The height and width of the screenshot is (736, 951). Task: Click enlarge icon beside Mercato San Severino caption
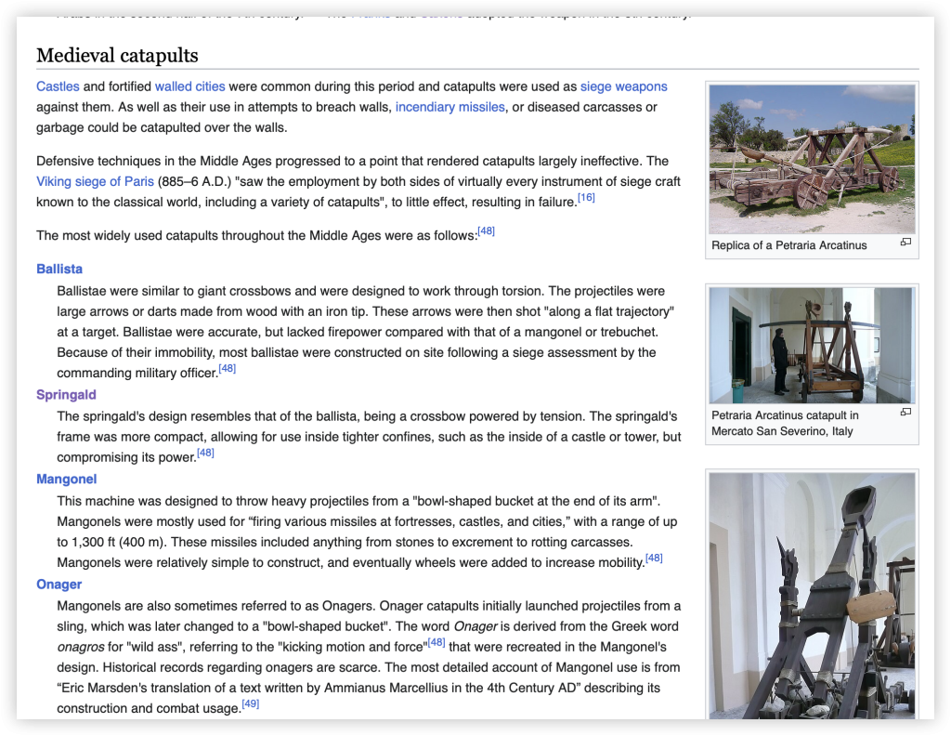[905, 412]
